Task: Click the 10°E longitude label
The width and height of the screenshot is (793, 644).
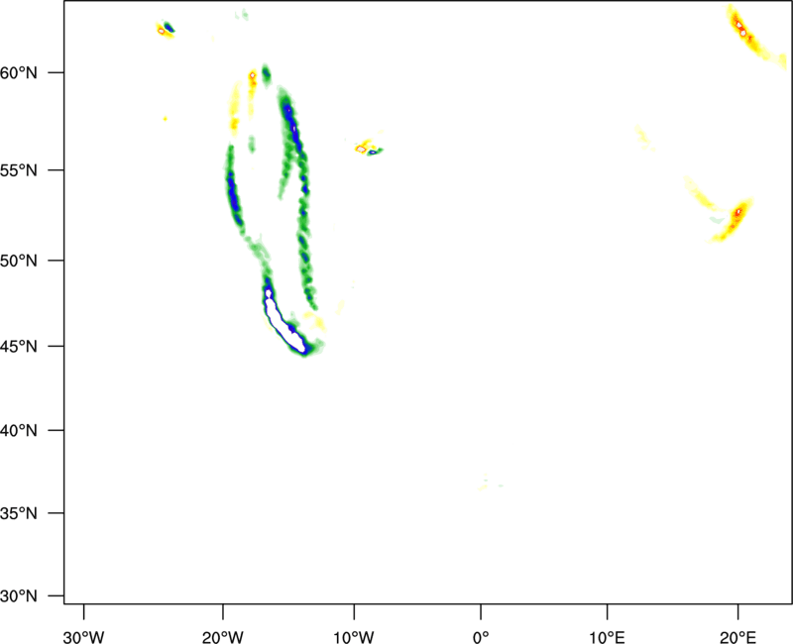Action: coord(607,637)
